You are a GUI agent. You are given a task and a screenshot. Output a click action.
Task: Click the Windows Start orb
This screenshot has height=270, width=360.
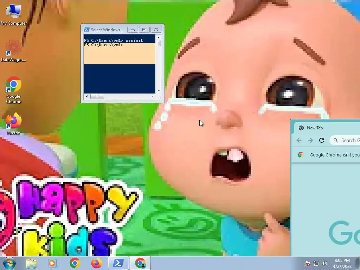9,263
